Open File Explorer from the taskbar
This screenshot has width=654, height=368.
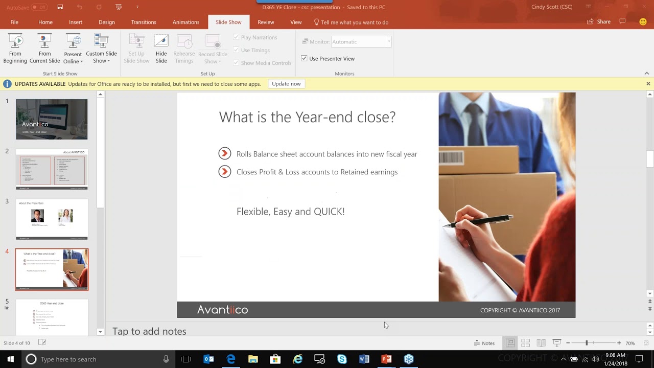[253, 359]
